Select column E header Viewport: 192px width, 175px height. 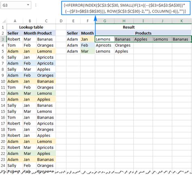(73, 21)
